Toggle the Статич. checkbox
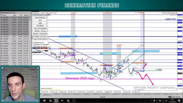 pyautogui.click(x=41, y=46)
